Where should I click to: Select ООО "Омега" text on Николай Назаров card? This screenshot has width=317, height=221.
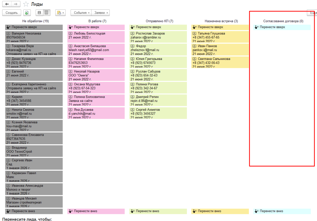79,75
